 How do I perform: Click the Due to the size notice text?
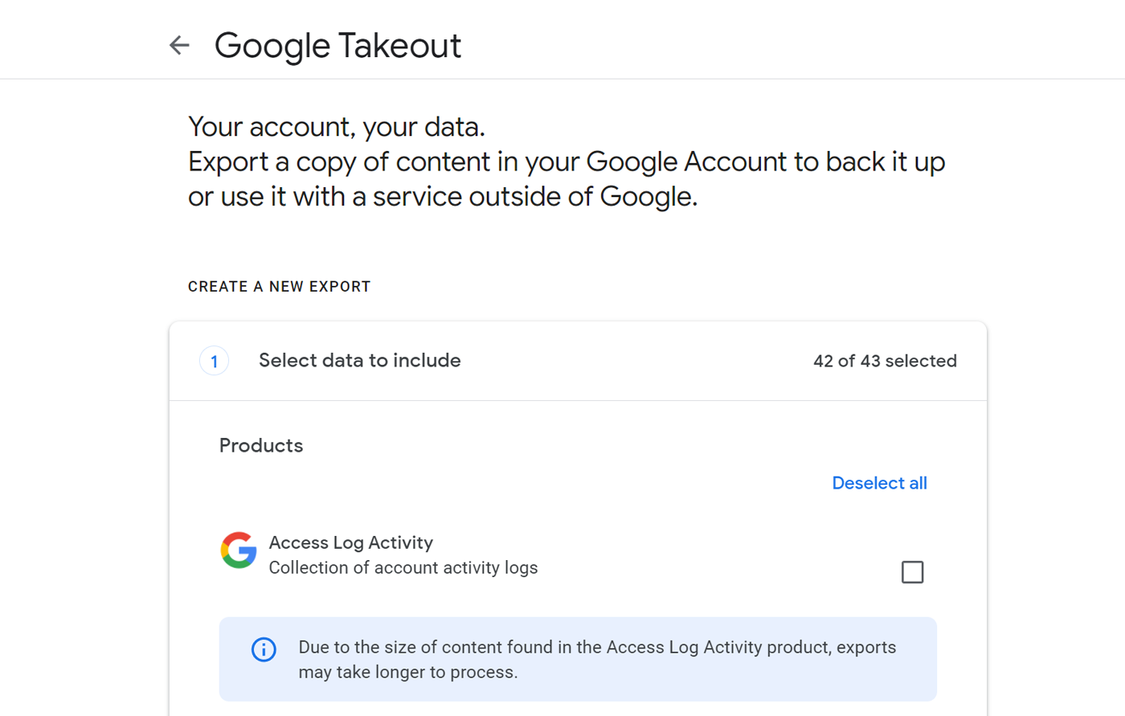[x=596, y=648]
